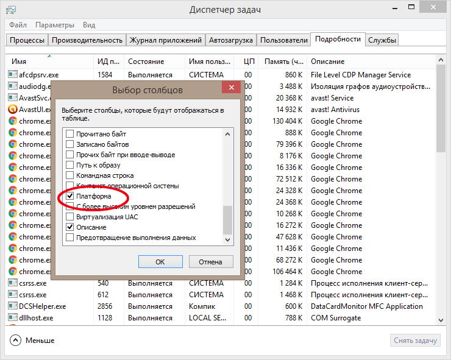
Task: Switch to the Пользователи tab
Action: click(283, 40)
